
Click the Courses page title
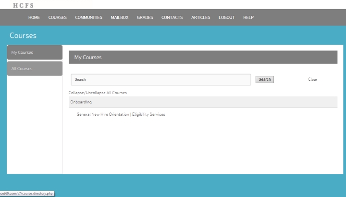click(x=23, y=36)
